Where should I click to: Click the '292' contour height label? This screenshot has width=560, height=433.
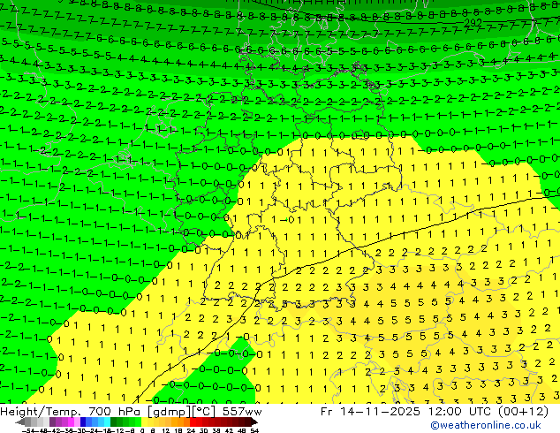coord(473,23)
